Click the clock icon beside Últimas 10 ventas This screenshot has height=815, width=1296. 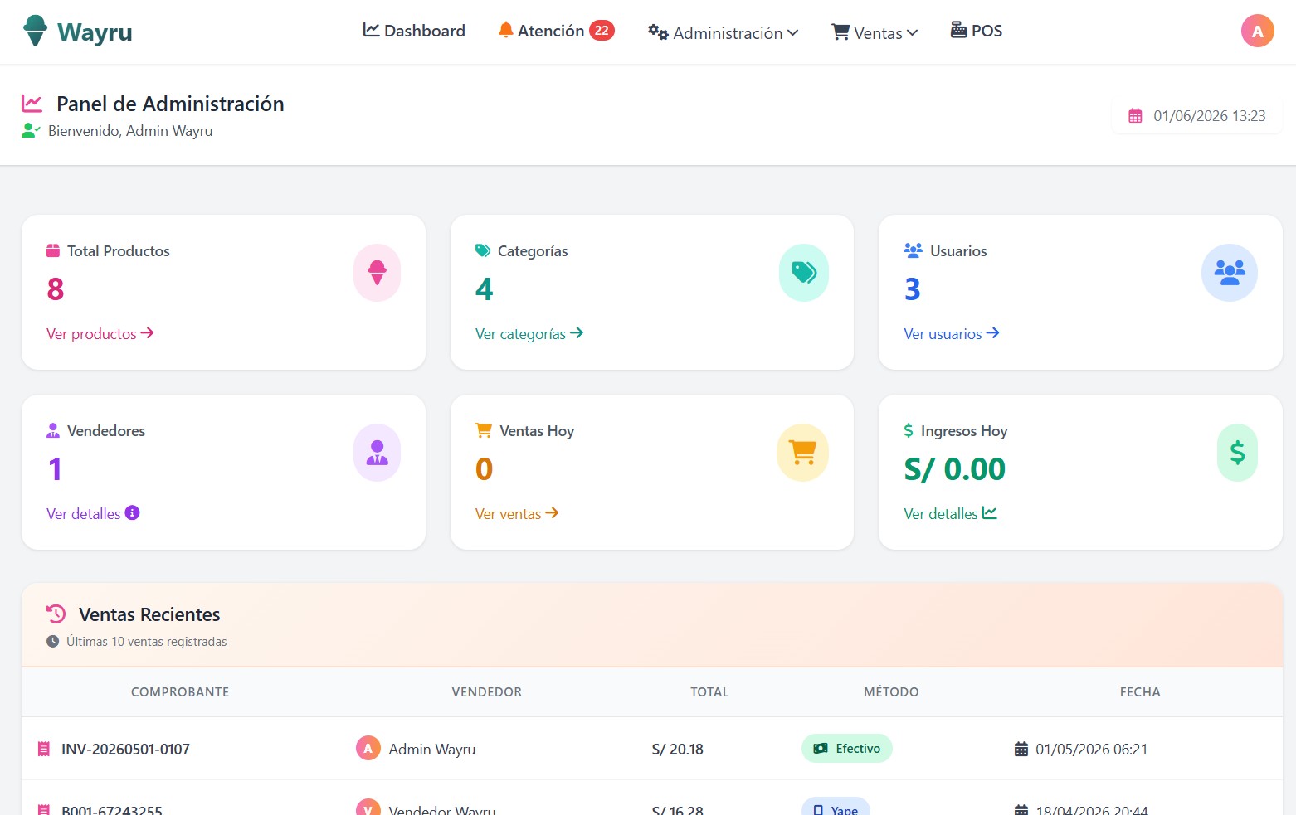click(x=53, y=641)
